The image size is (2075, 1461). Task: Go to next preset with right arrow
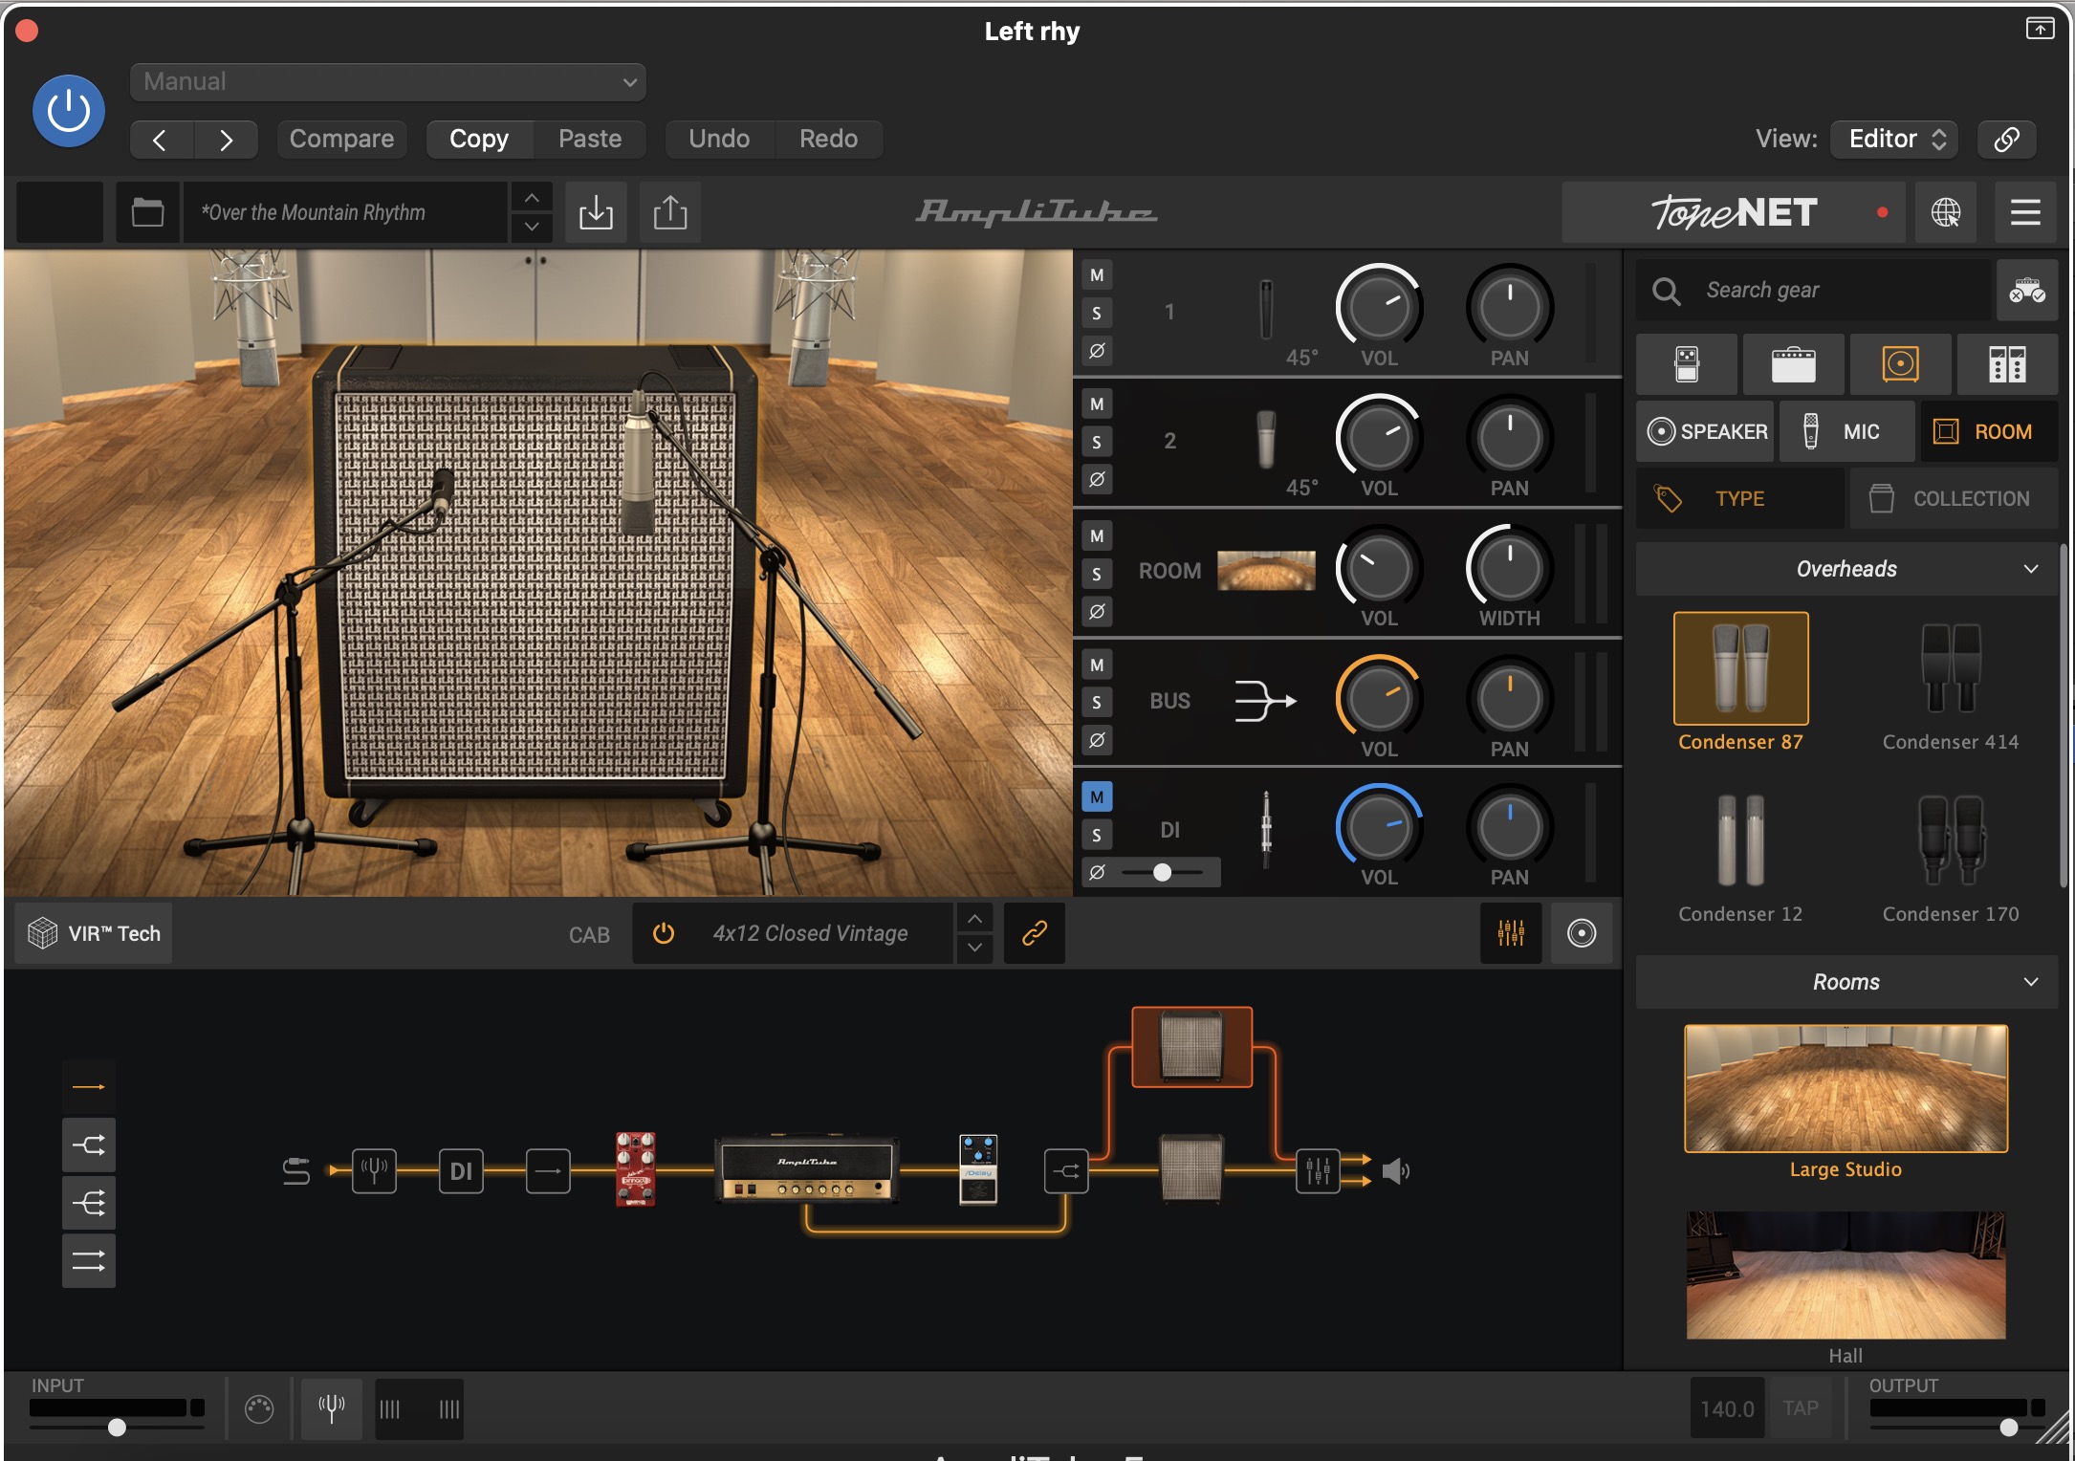pyautogui.click(x=226, y=140)
